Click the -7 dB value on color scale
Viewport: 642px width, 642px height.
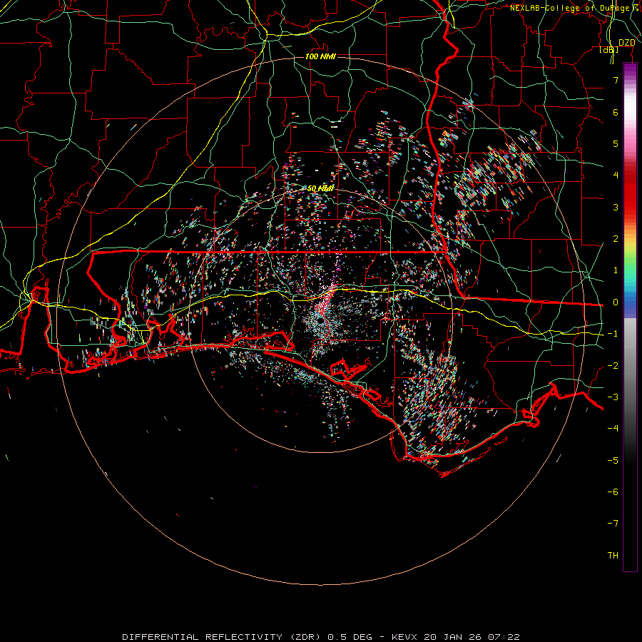[613, 524]
